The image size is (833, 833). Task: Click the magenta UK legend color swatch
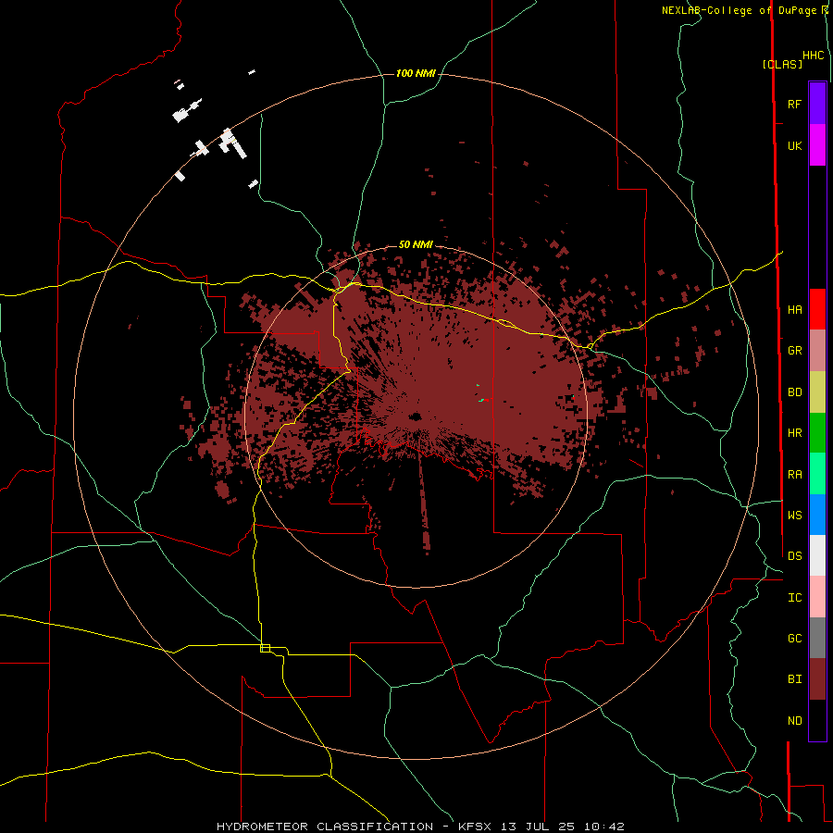click(817, 144)
